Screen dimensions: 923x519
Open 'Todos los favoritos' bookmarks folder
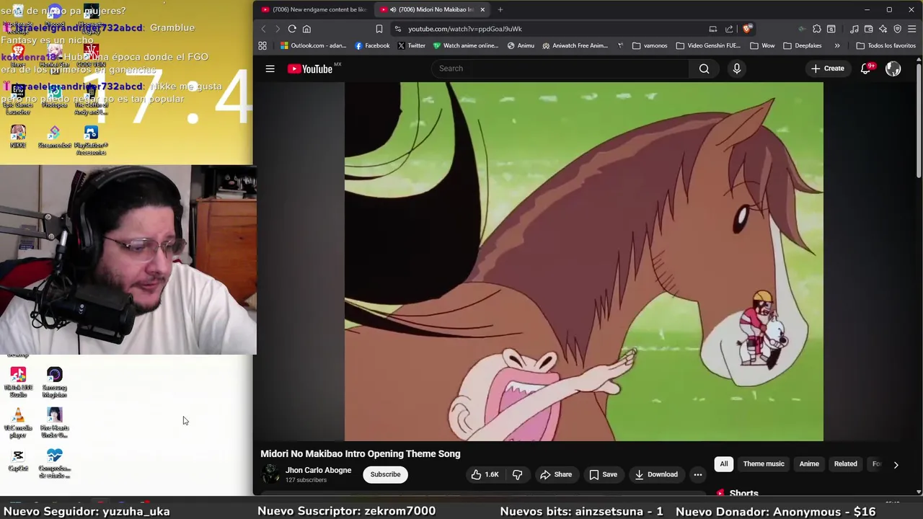[886, 45]
